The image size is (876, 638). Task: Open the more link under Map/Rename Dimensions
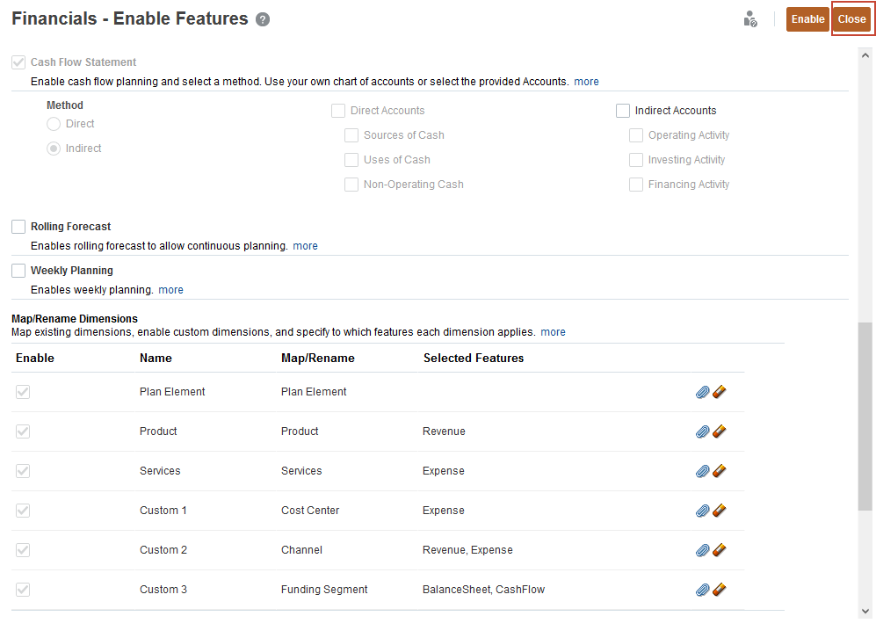[553, 331]
